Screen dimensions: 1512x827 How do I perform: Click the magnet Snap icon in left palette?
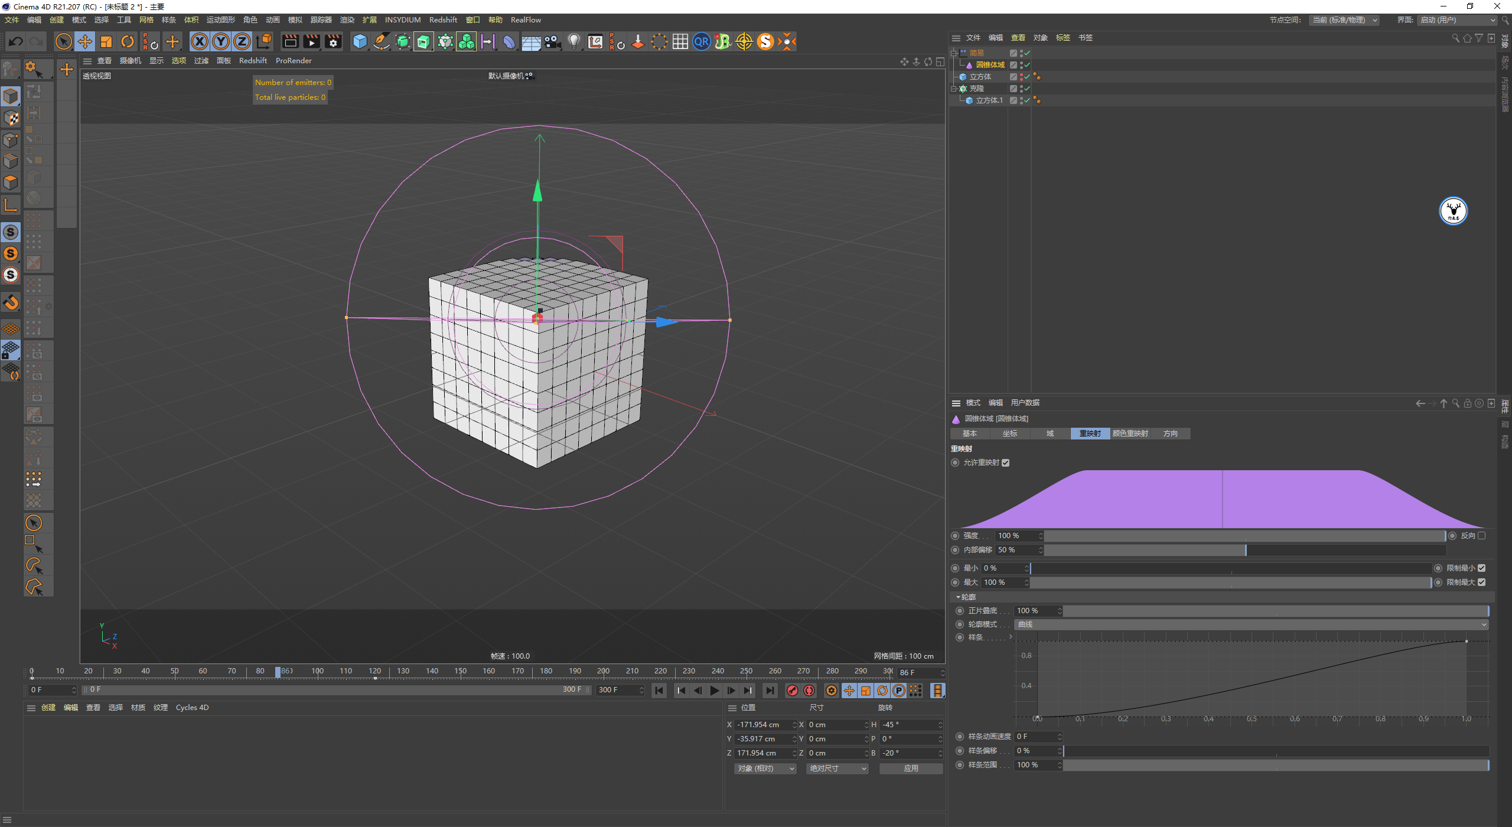pyautogui.click(x=11, y=302)
